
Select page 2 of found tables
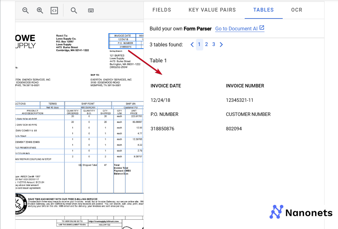206,44
